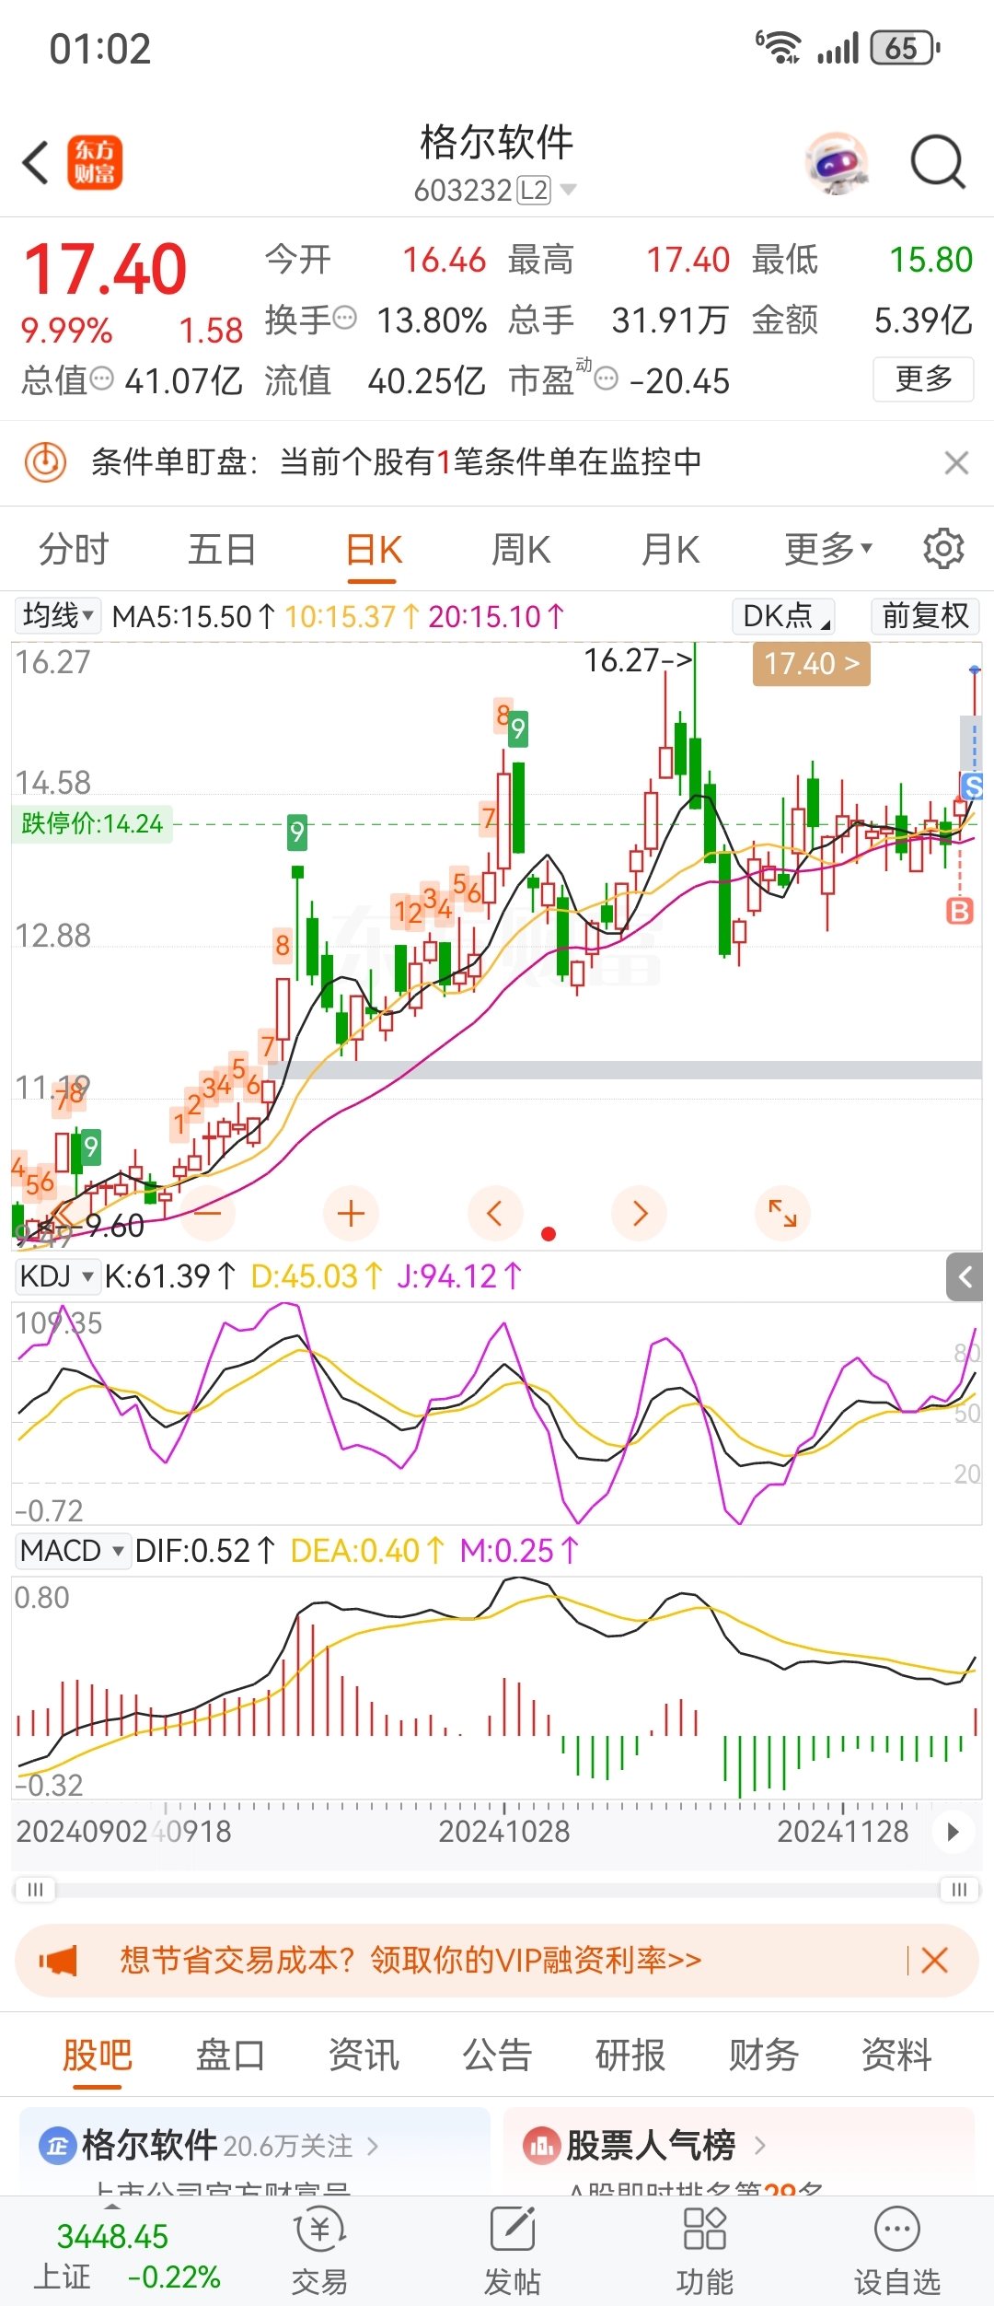Open the 东方财富 home logo
This screenshot has height=2306, width=994.
(95, 163)
